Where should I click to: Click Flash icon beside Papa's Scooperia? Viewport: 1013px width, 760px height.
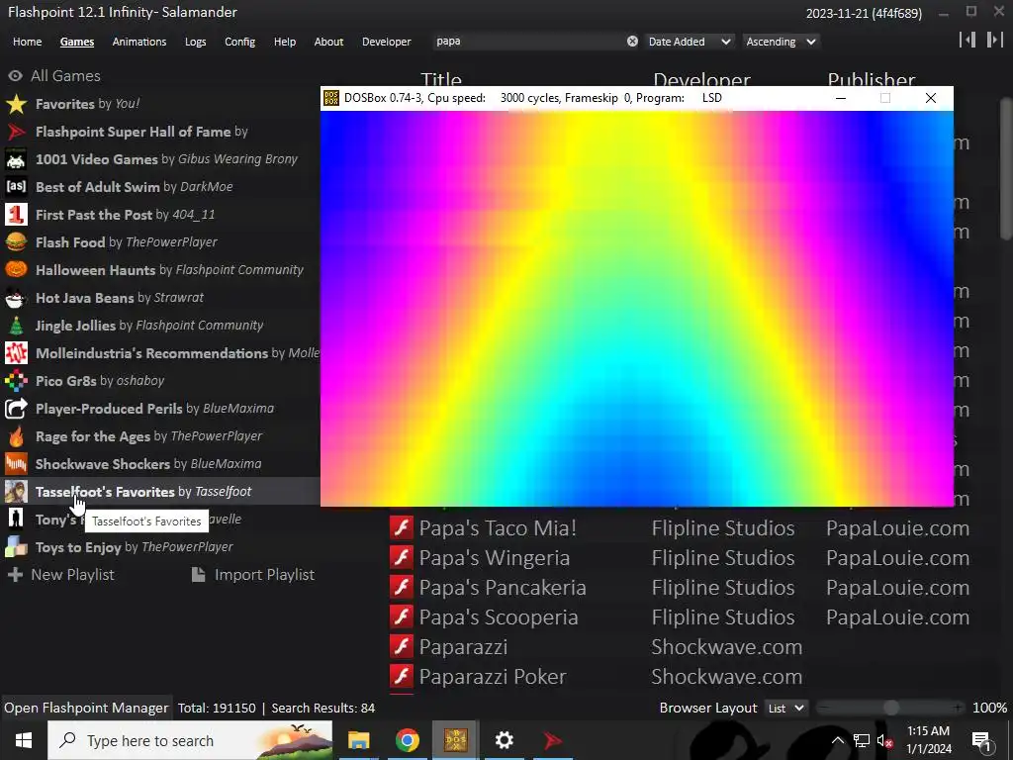[x=402, y=617]
